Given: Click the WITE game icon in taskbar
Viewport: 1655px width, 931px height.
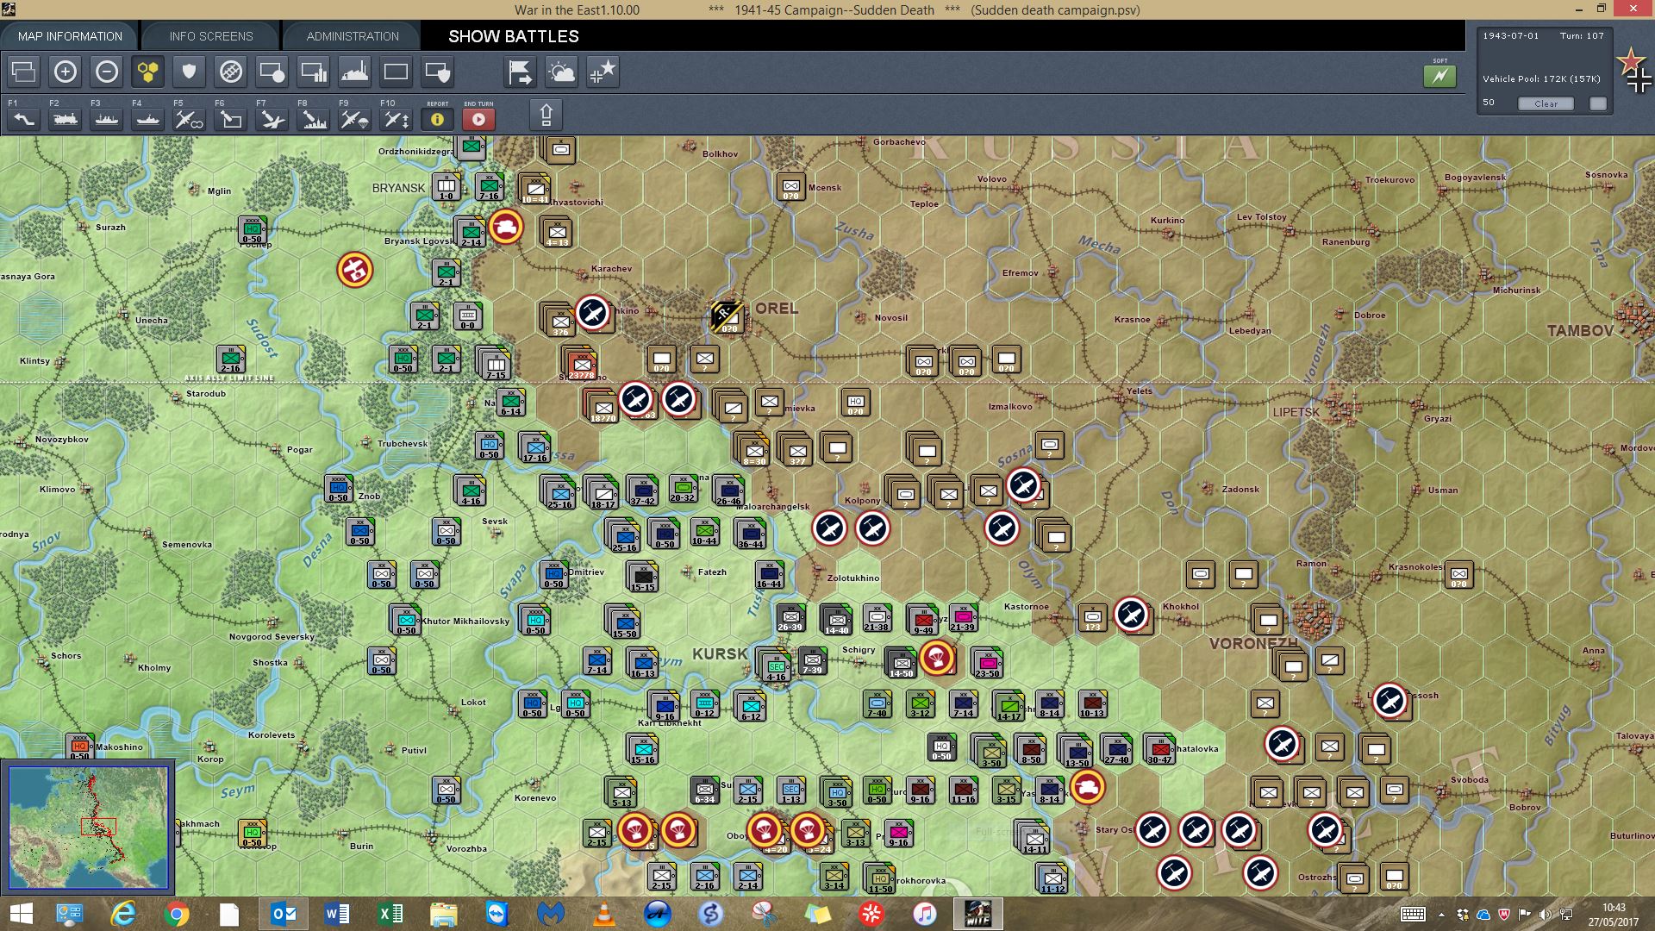Looking at the screenshot, I should coord(978,914).
